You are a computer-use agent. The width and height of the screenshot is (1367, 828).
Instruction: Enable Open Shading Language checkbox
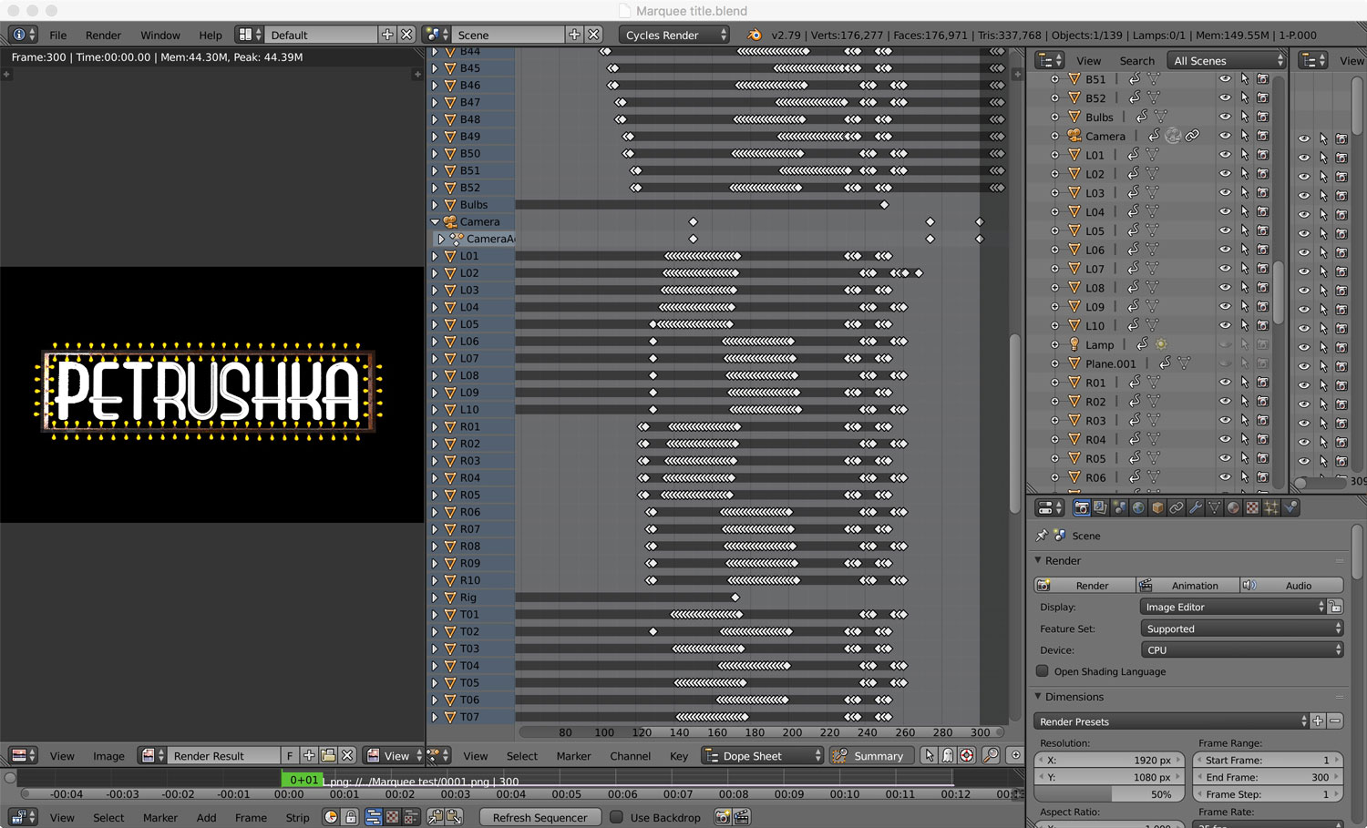click(x=1043, y=671)
